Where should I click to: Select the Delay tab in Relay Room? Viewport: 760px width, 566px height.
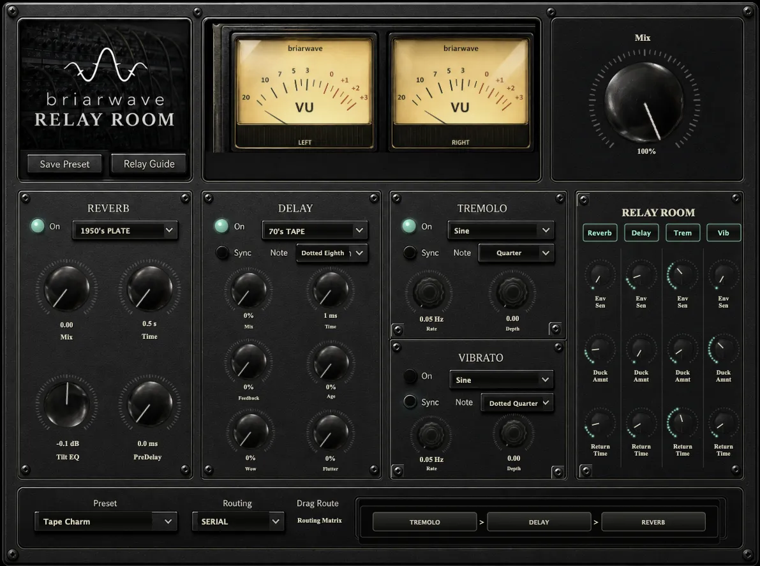(641, 233)
